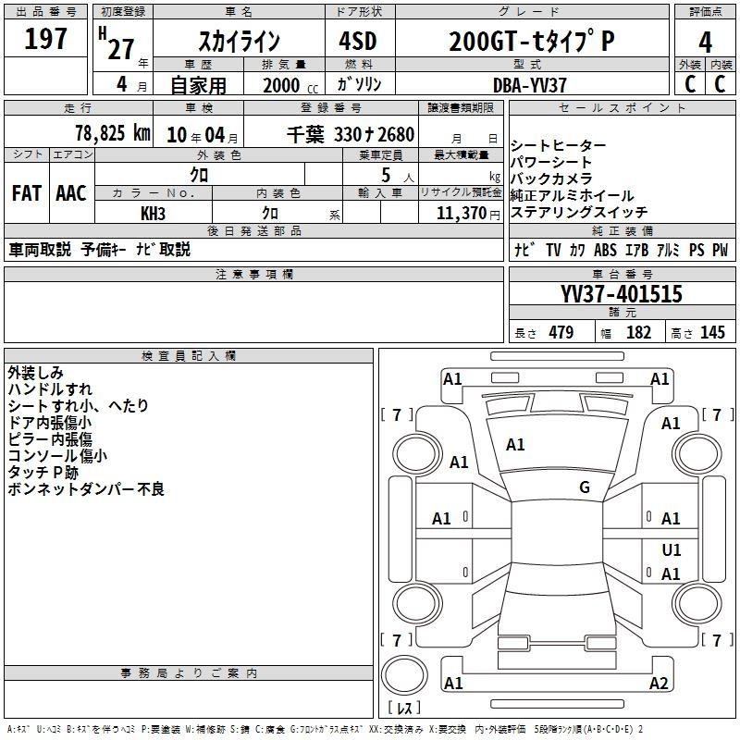740x740 pixels.
Task: Click the A2 mark on rear bumper
Action: pos(659,683)
